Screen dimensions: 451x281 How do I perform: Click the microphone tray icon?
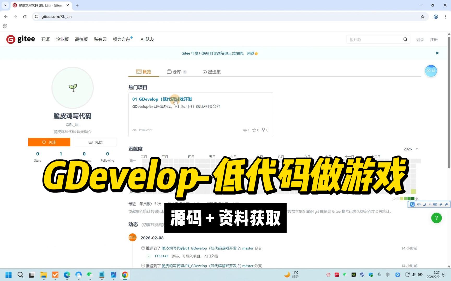coord(379,274)
